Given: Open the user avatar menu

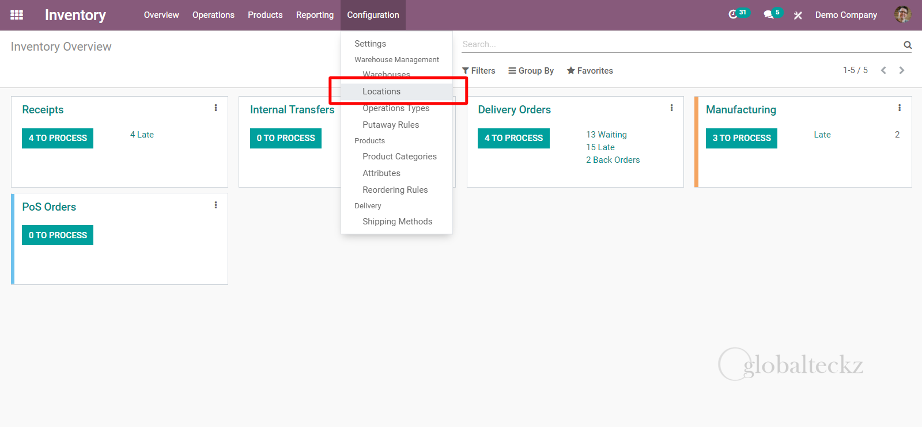Looking at the screenshot, I should pyautogui.click(x=902, y=15).
